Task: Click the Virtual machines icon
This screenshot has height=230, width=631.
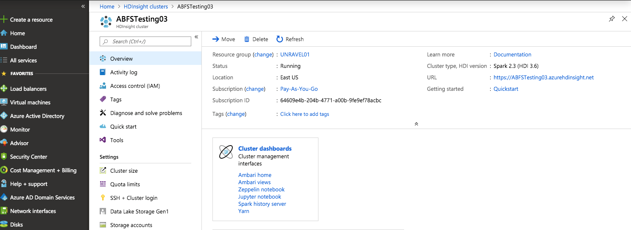Action: pos(4,102)
